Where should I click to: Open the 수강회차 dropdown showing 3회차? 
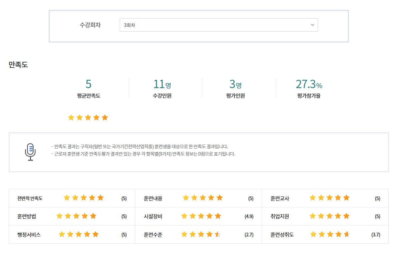pyautogui.click(x=219, y=25)
